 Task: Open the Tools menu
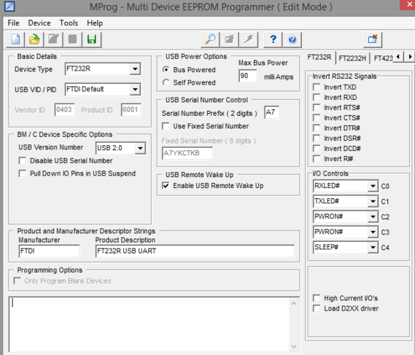click(69, 23)
